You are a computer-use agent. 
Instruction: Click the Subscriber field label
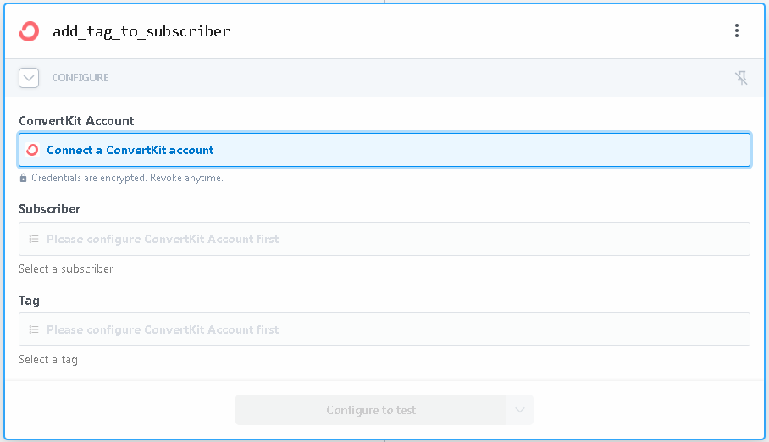[49, 209]
